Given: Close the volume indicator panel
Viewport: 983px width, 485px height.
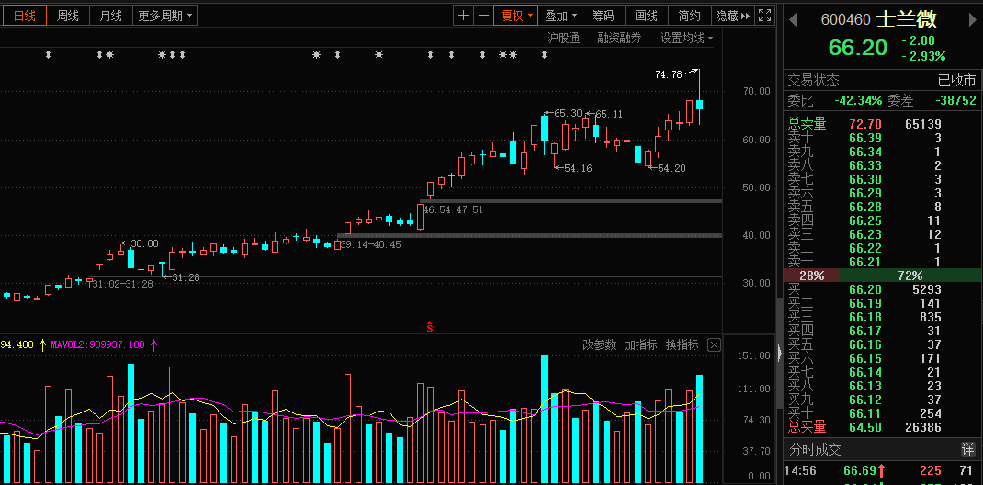Looking at the screenshot, I should [x=714, y=345].
